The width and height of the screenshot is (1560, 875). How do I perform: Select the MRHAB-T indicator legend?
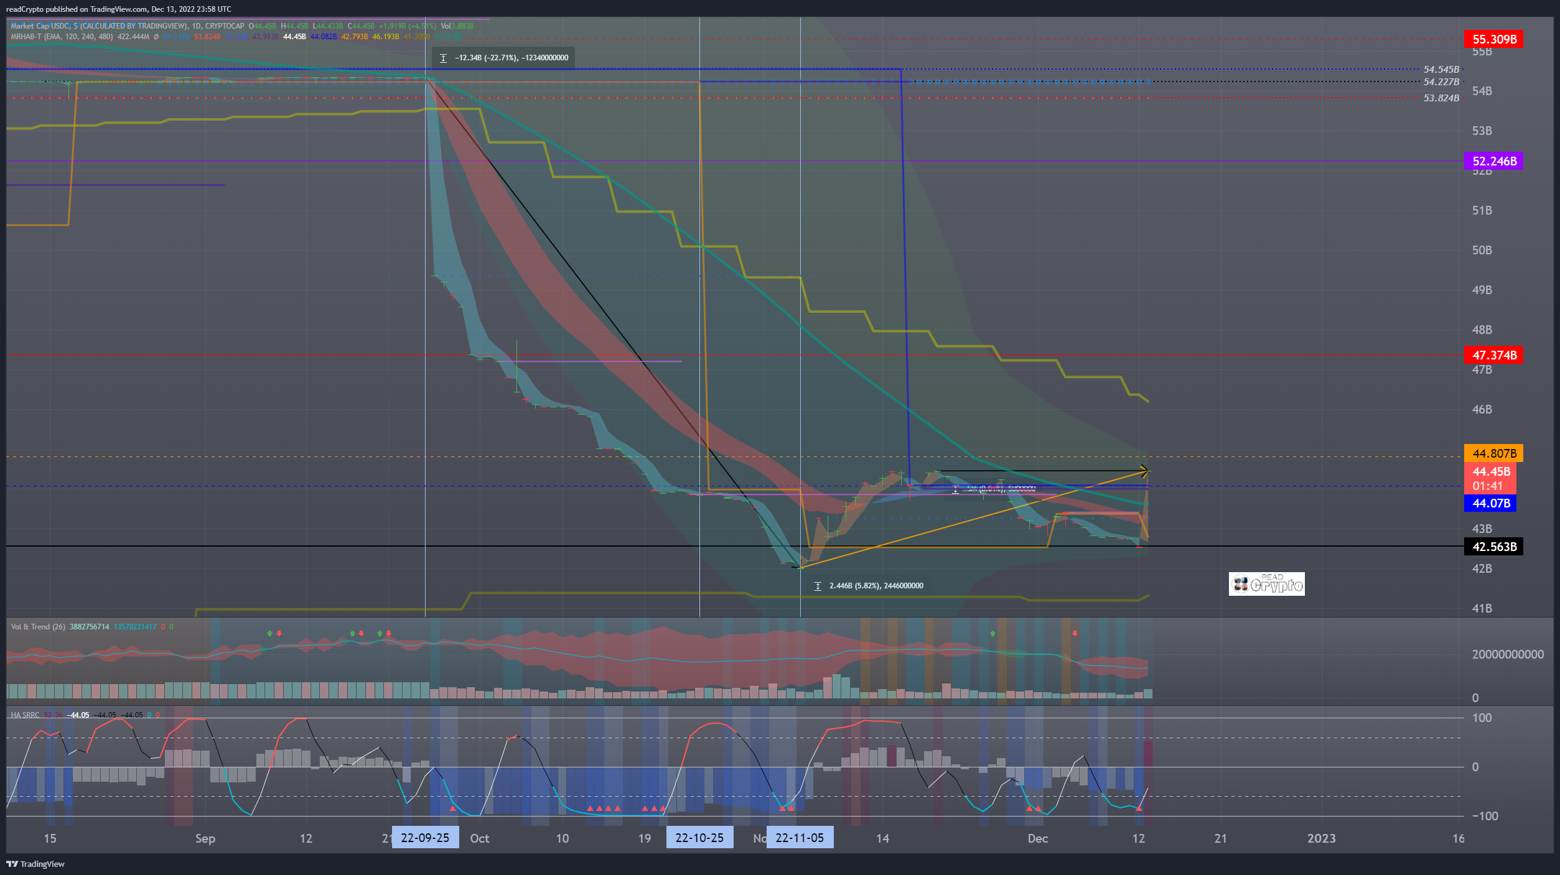[62, 37]
